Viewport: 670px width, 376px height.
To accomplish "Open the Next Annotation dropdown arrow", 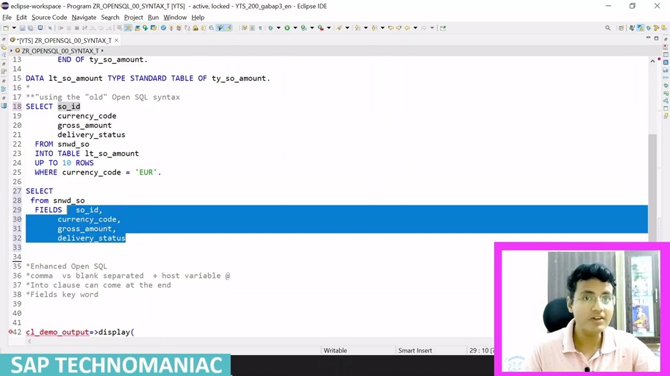I will coord(366,28).
